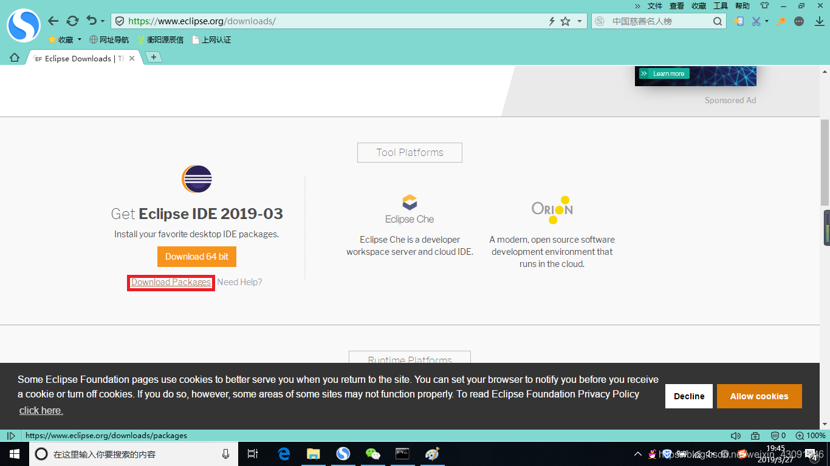830x466 pixels.
Task: Click the Sogou browser logo avatar
Action: (x=23, y=25)
